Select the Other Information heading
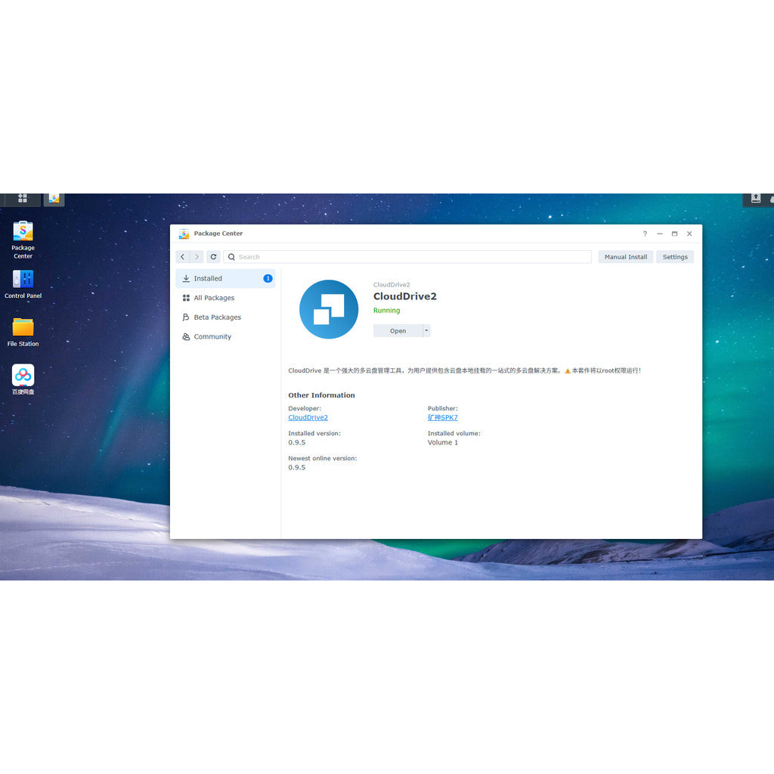 321,395
